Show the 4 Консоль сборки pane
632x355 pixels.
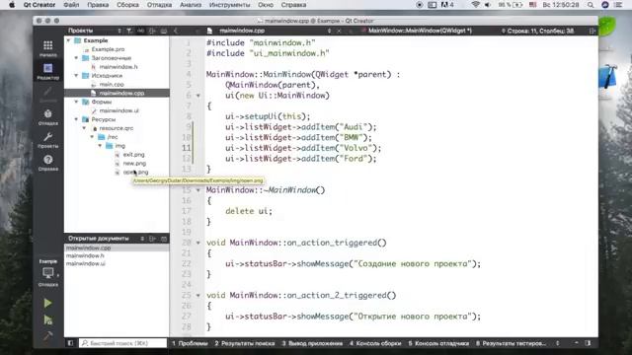(375, 343)
